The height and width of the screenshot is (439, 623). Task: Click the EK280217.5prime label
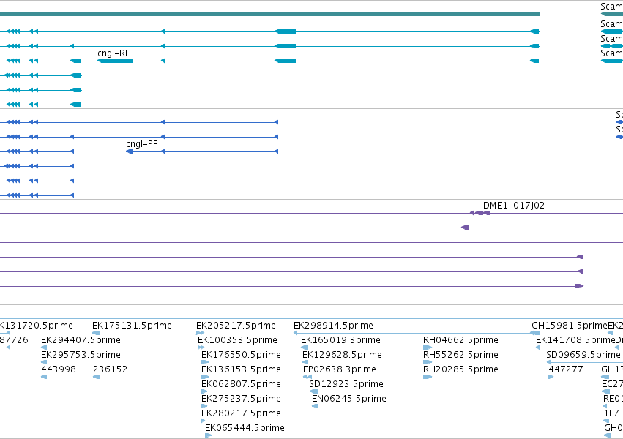pos(241,413)
